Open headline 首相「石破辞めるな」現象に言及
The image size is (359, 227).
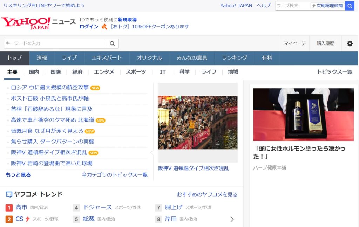(x=52, y=109)
